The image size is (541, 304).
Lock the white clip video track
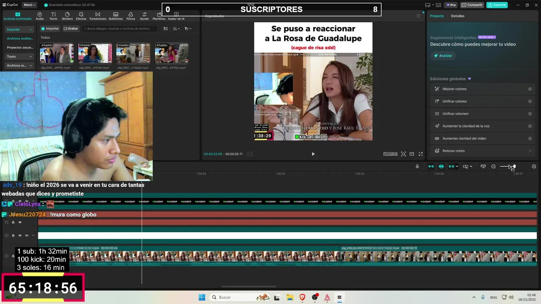point(13,236)
